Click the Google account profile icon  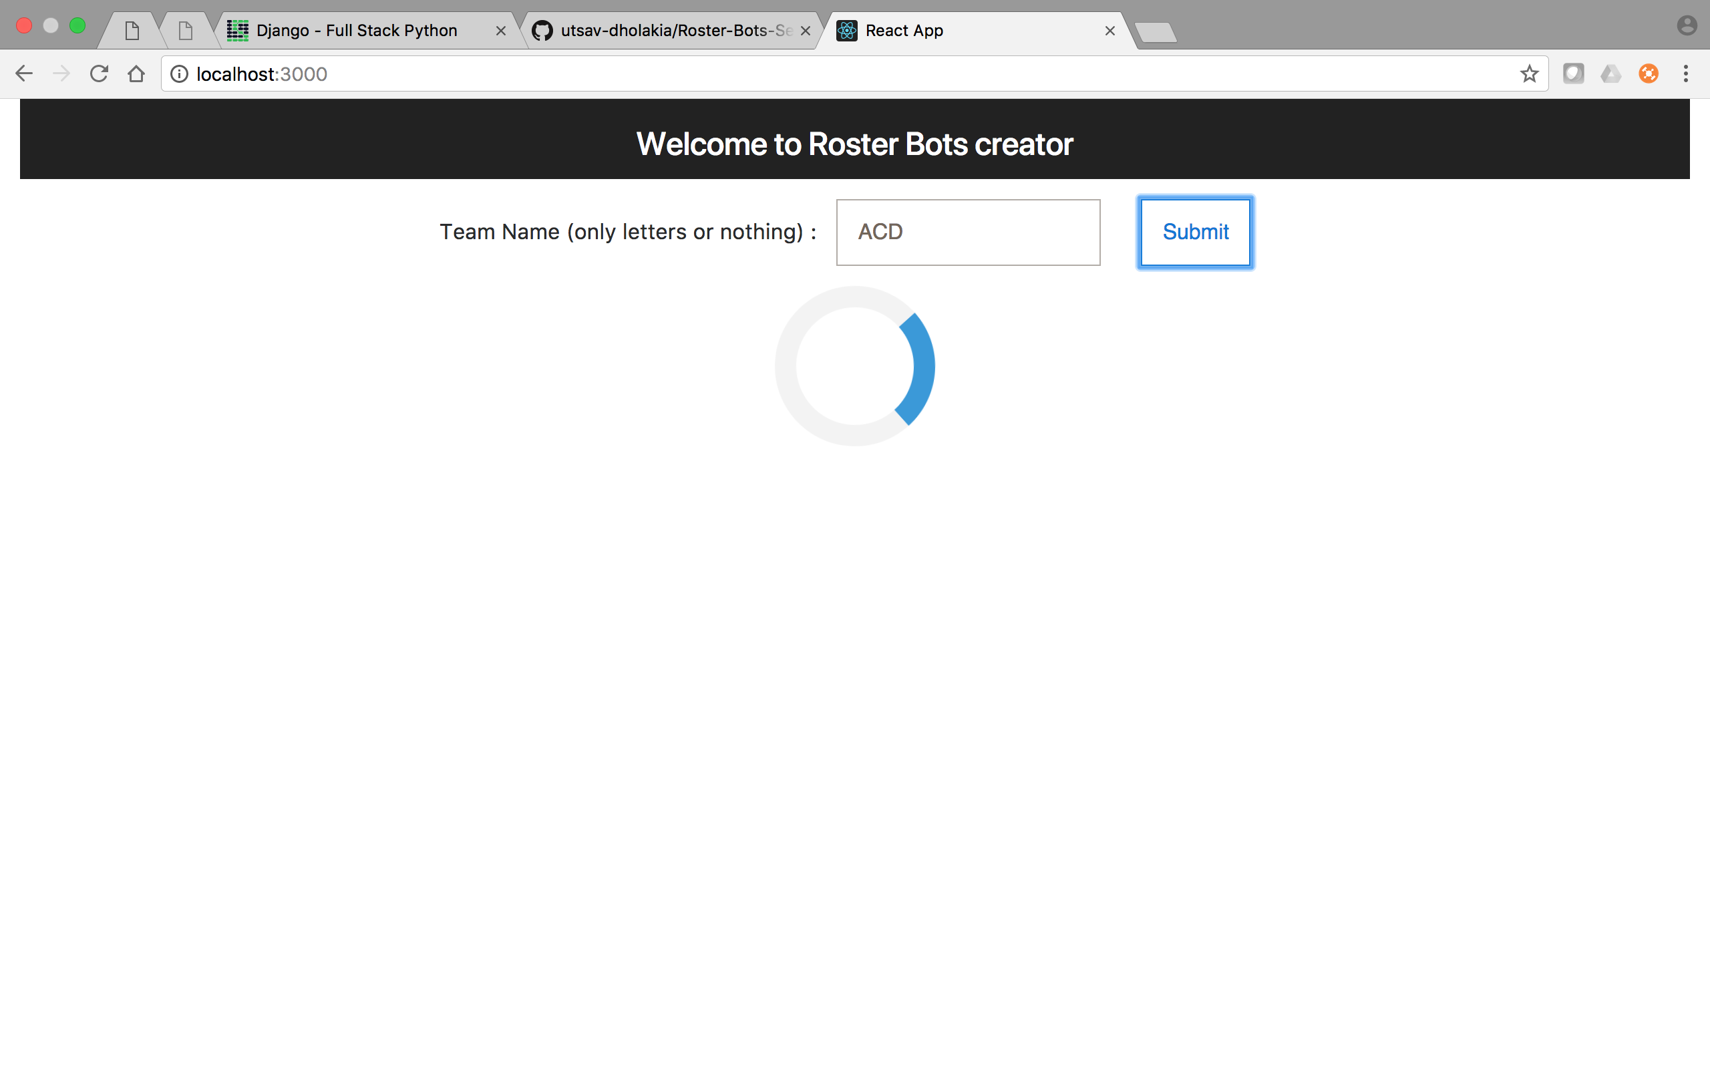pos(1687,25)
